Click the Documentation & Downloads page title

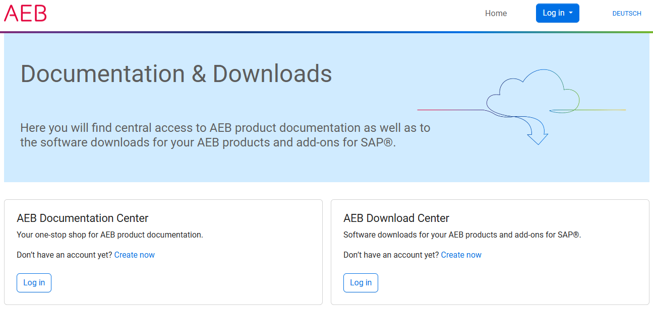[176, 73]
